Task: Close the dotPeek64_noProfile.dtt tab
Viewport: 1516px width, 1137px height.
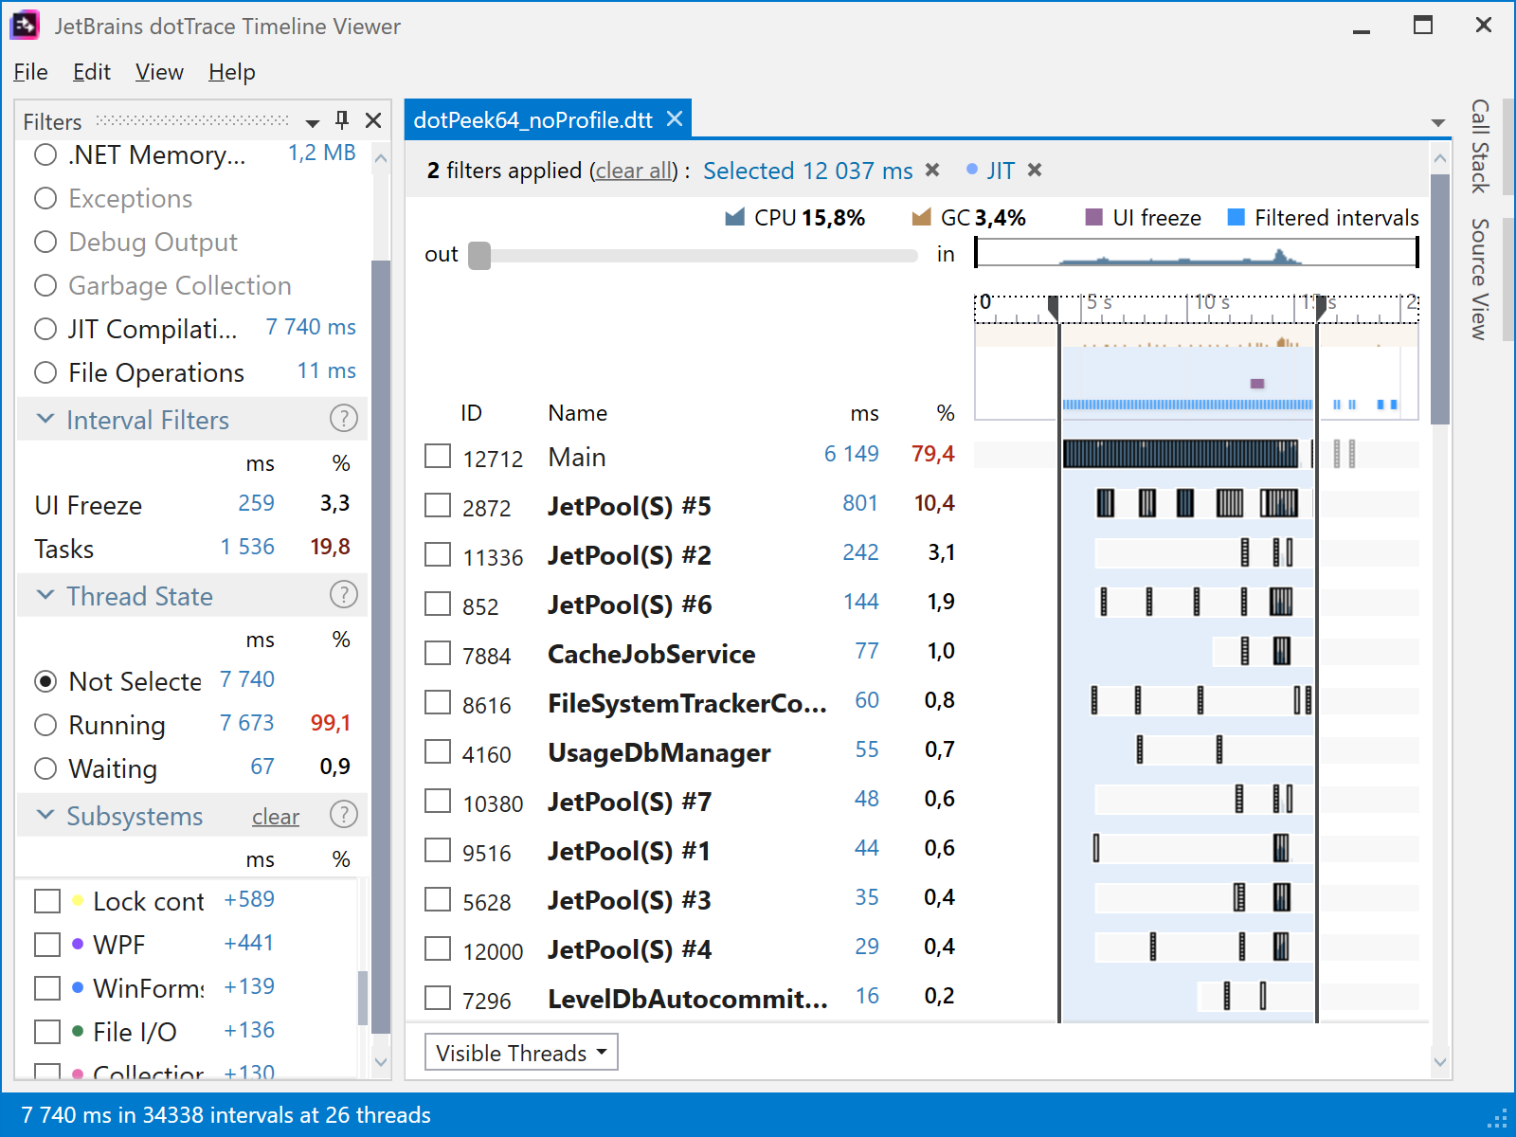Action: pos(675,119)
